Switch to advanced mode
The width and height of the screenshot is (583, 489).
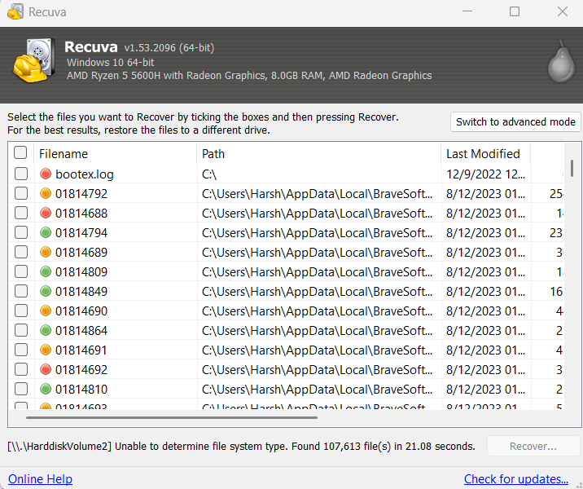(515, 122)
